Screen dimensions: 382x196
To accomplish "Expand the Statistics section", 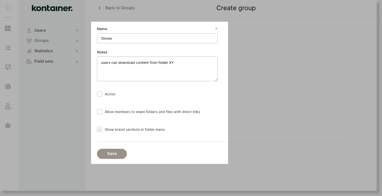I will (x=77, y=51).
